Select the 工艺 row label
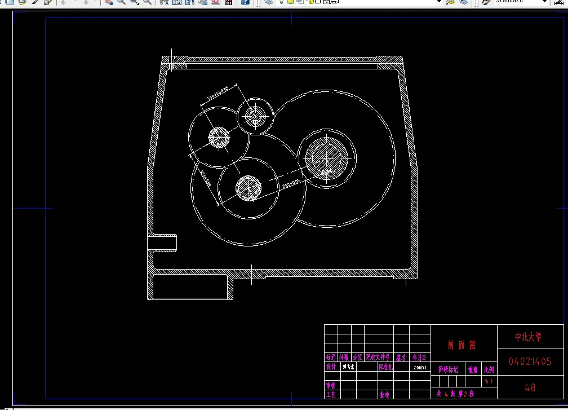Viewport: 568px width, 410px height. [331, 395]
